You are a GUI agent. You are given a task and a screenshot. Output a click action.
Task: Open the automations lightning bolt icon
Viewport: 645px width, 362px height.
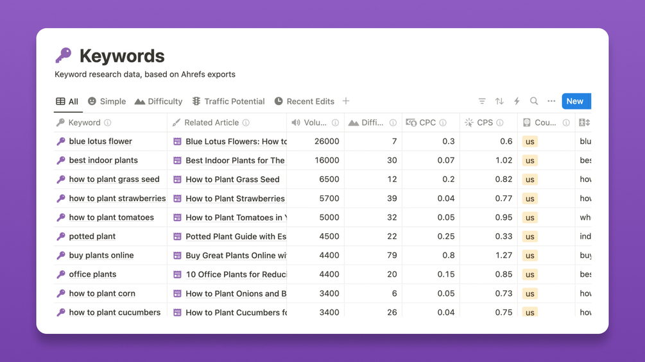[x=517, y=101]
